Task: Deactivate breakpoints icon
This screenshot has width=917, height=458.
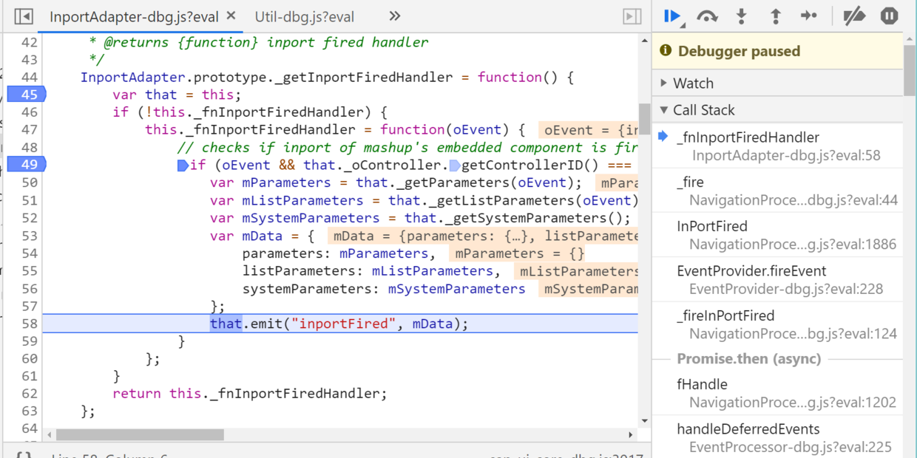Action: pos(854,16)
